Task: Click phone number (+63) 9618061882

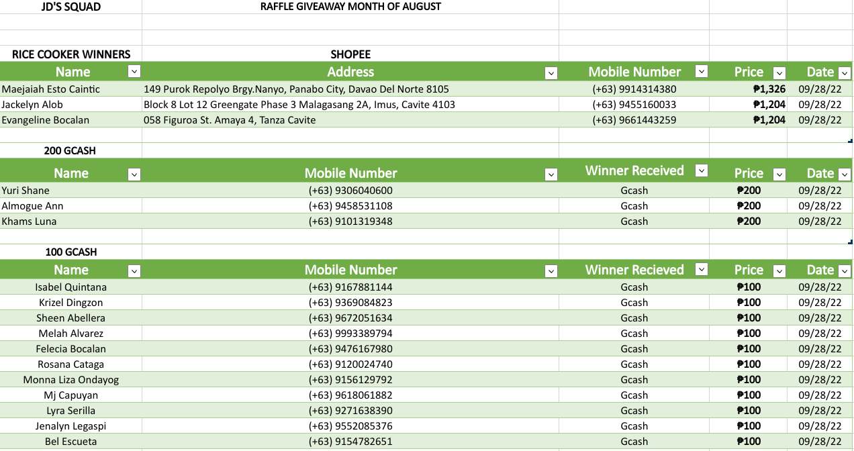Action: (350, 395)
